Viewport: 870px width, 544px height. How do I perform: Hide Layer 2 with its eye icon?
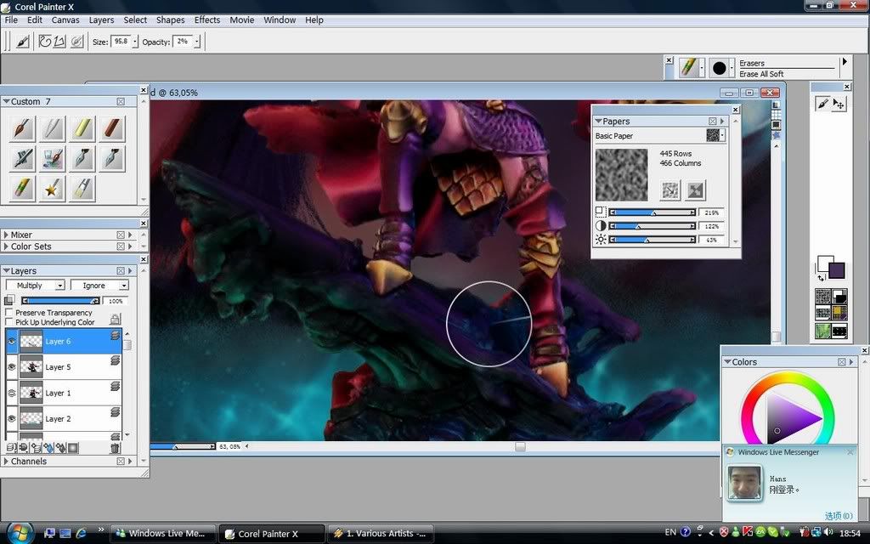click(12, 418)
